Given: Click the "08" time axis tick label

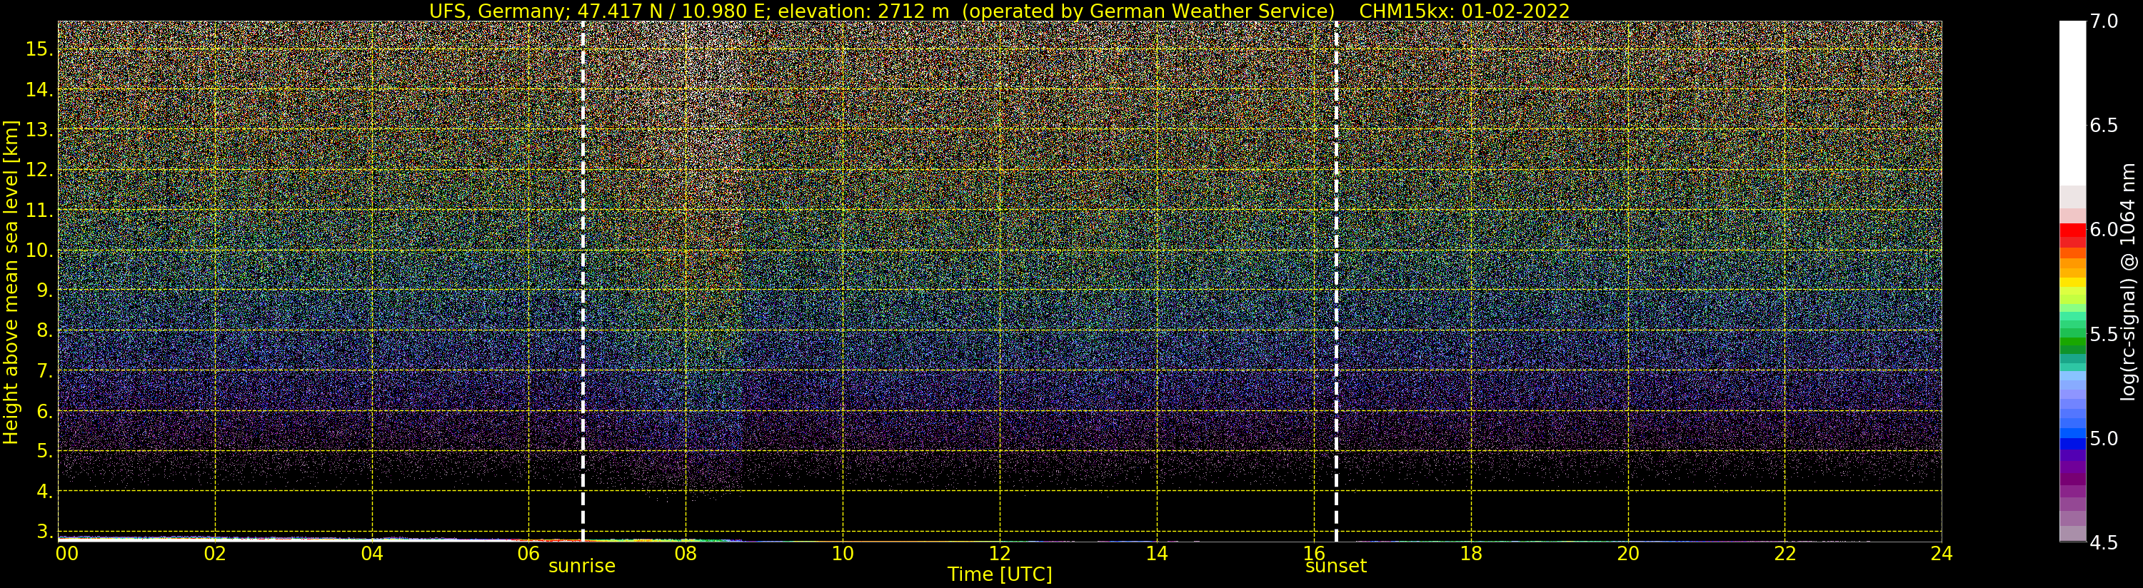Looking at the screenshot, I should coord(686,553).
